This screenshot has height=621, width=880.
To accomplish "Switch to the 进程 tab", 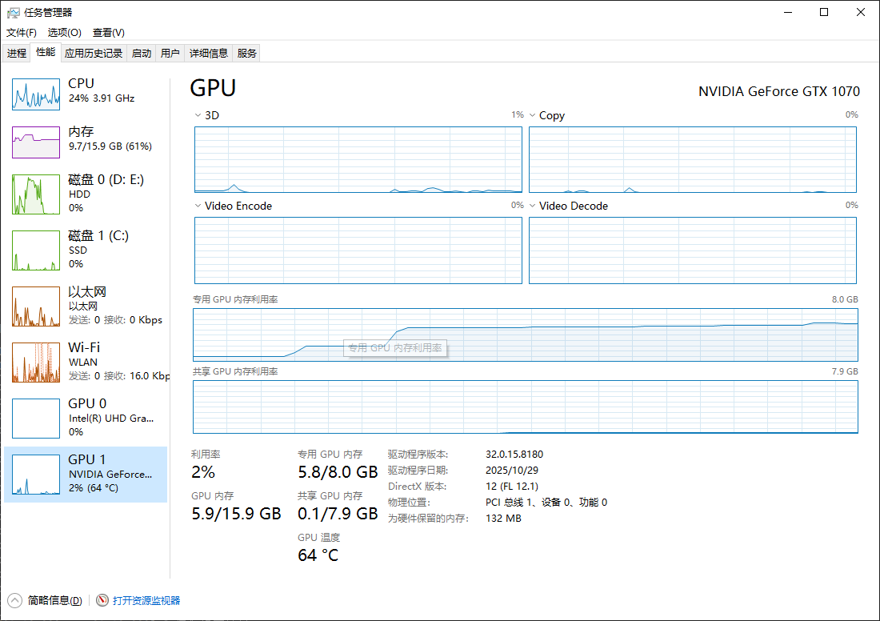I will pyautogui.click(x=17, y=54).
